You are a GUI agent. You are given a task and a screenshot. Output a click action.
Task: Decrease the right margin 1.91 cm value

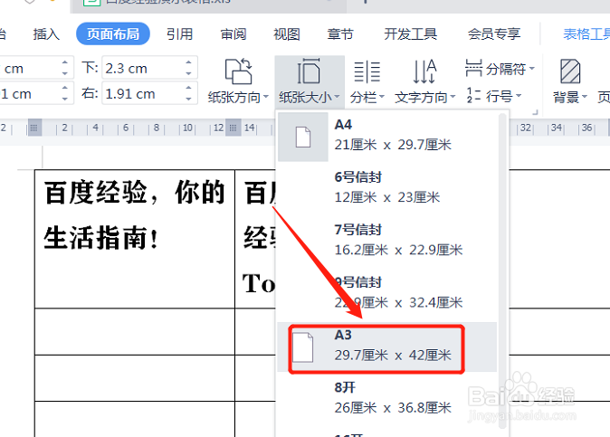coord(188,99)
